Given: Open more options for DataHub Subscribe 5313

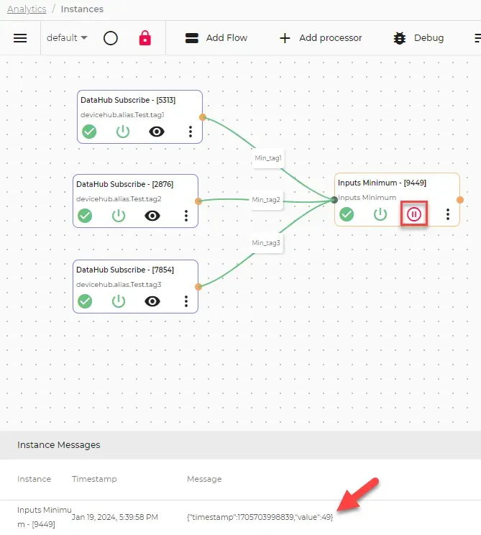Looking at the screenshot, I should (x=191, y=132).
